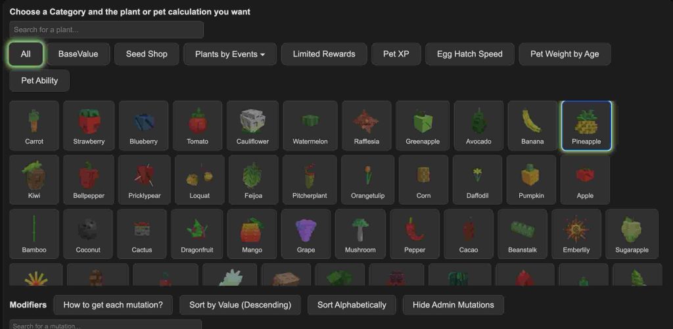Choose the Coconut plant icon

pos(88,234)
